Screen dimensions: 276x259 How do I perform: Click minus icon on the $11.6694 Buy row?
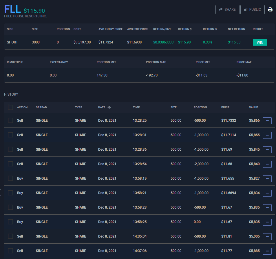click(267, 193)
